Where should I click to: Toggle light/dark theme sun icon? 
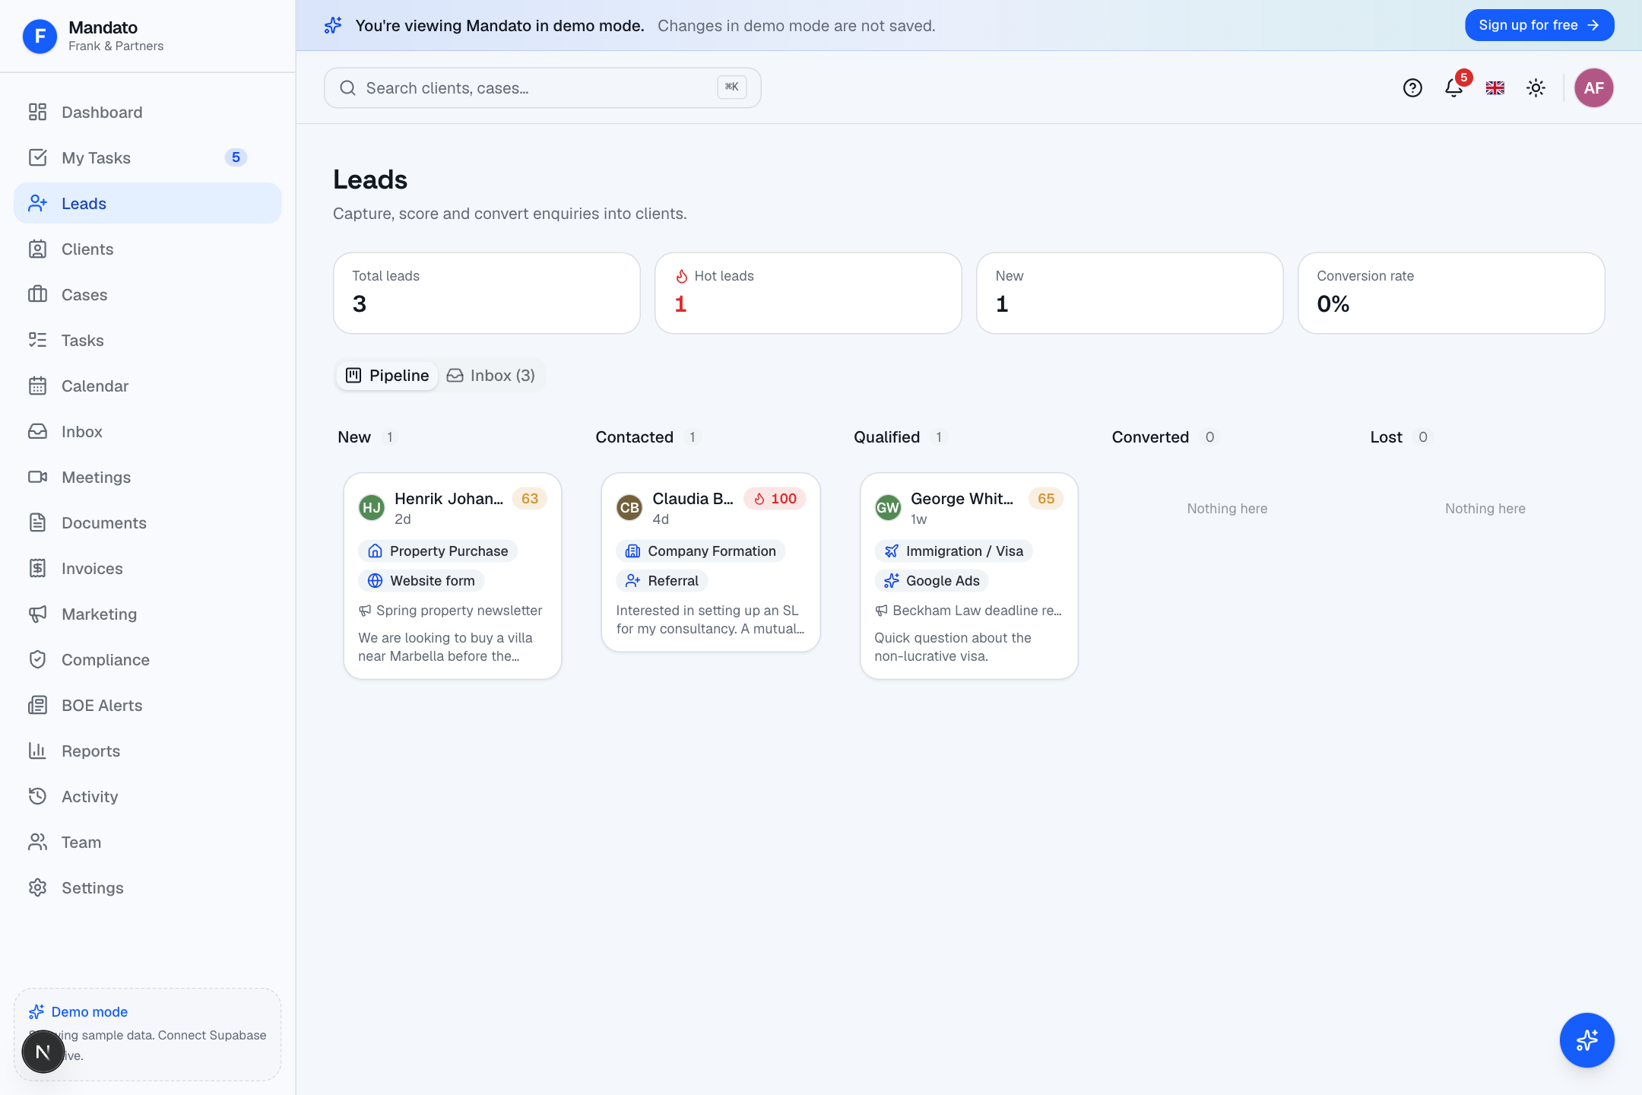[x=1536, y=88]
